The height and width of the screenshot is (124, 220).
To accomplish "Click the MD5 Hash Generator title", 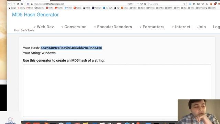I will (x=35, y=14).
